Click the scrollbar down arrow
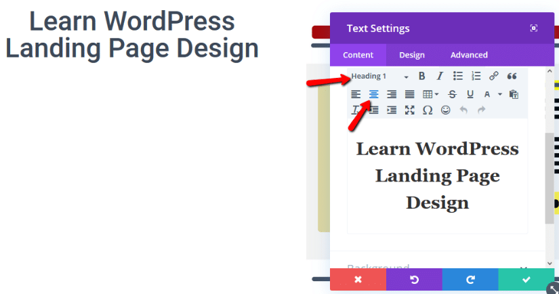 pyautogui.click(x=550, y=264)
